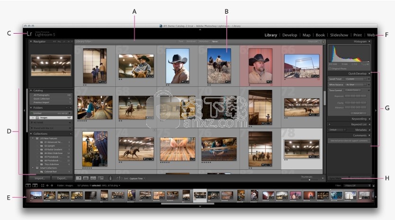
Task: Collapse the Comments panel
Action: tap(369, 135)
